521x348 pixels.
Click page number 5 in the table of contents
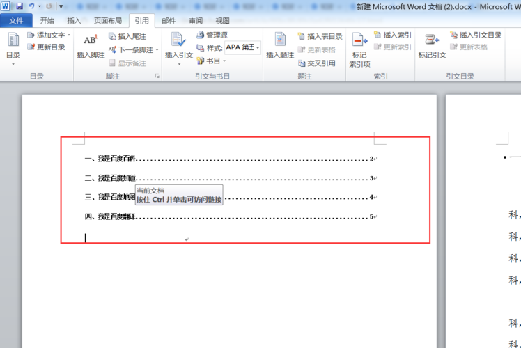point(371,216)
